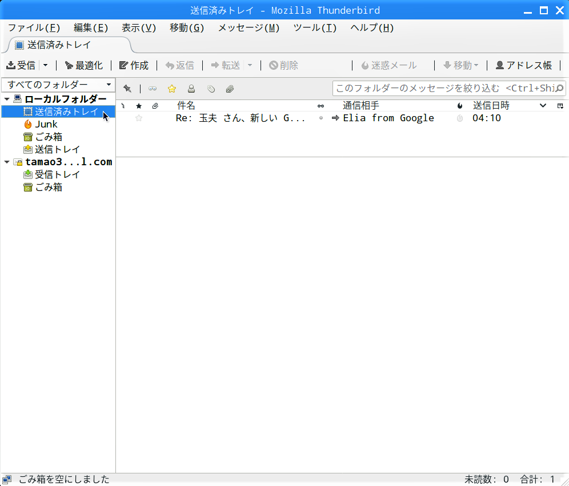Open the ファイル(F) menu
569x486 pixels.
click(x=34, y=28)
